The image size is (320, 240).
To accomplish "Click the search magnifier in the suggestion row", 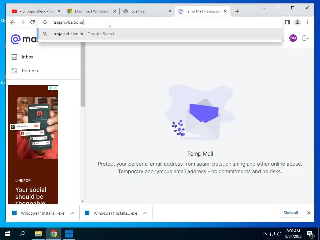I will [x=45, y=34].
